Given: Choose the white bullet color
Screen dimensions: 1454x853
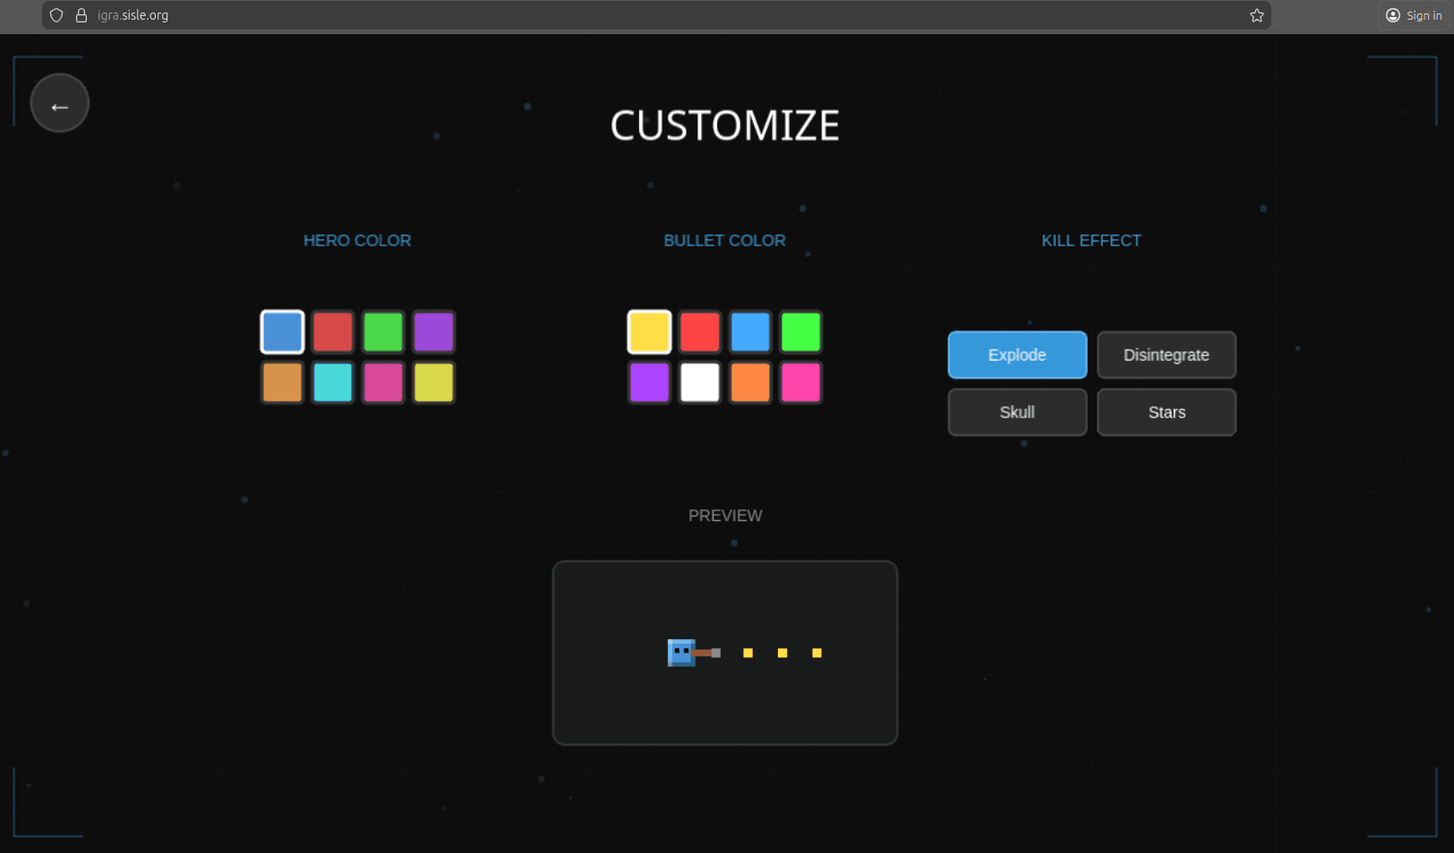Looking at the screenshot, I should (x=699, y=382).
